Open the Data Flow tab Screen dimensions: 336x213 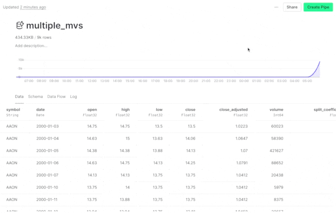(56, 96)
